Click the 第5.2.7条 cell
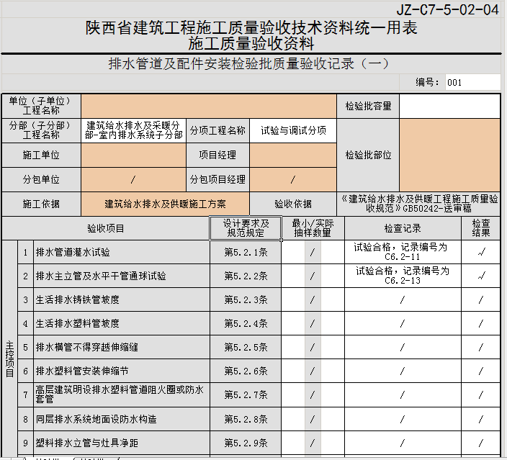This screenshot has height=460, width=507. (x=246, y=394)
